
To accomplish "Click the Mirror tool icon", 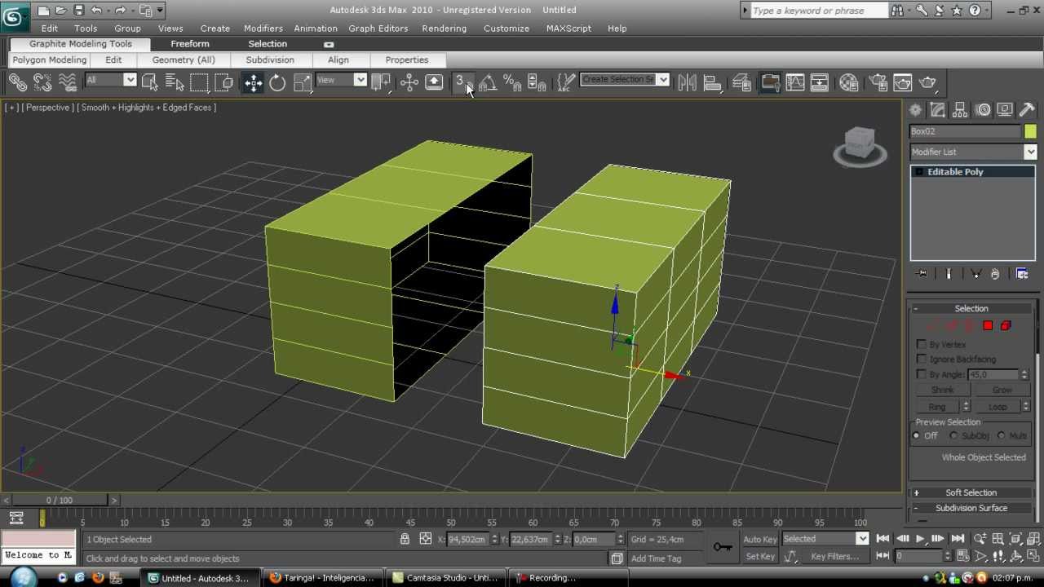I will [687, 82].
